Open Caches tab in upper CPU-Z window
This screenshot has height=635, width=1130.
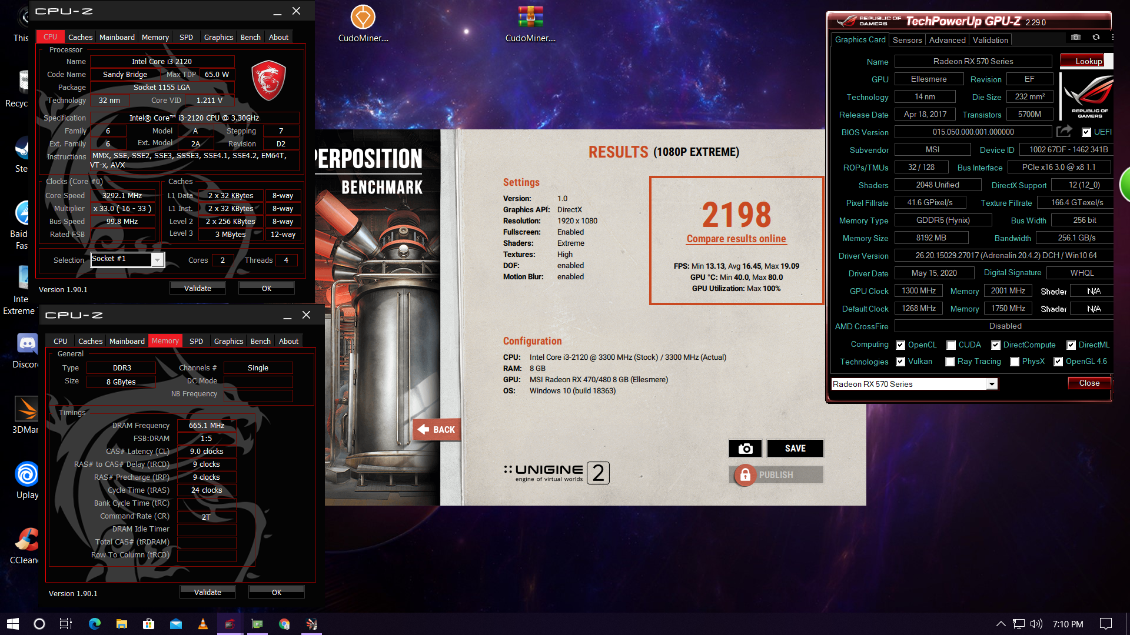[x=80, y=37]
